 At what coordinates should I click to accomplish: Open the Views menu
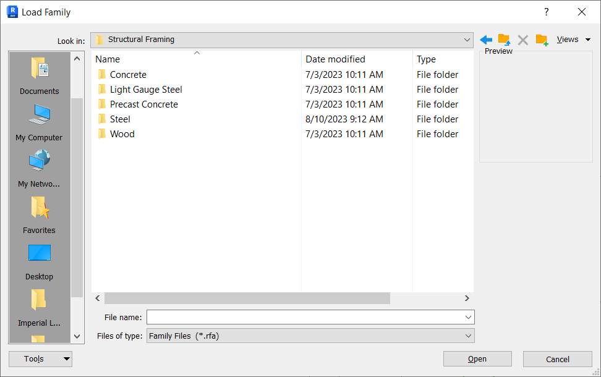point(573,40)
